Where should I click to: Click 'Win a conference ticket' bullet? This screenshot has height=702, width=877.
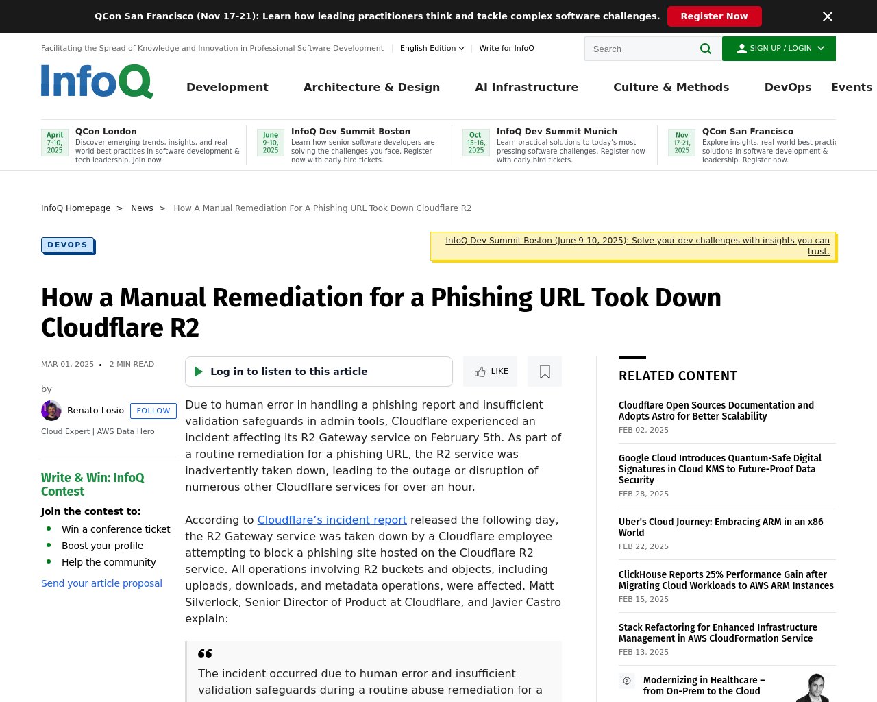tap(116, 529)
